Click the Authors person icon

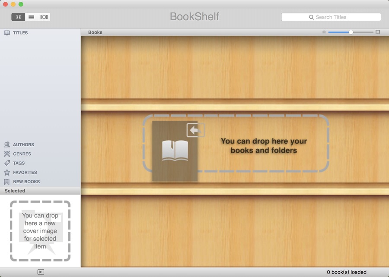click(x=7, y=145)
